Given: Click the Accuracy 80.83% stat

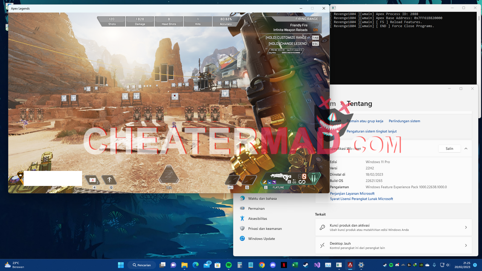Looking at the screenshot, I should [x=226, y=21].
